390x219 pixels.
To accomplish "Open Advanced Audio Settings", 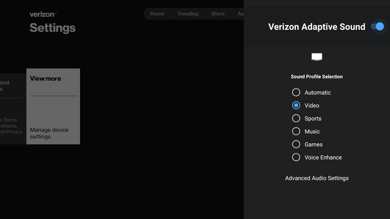I will click(x=317, y=178).
